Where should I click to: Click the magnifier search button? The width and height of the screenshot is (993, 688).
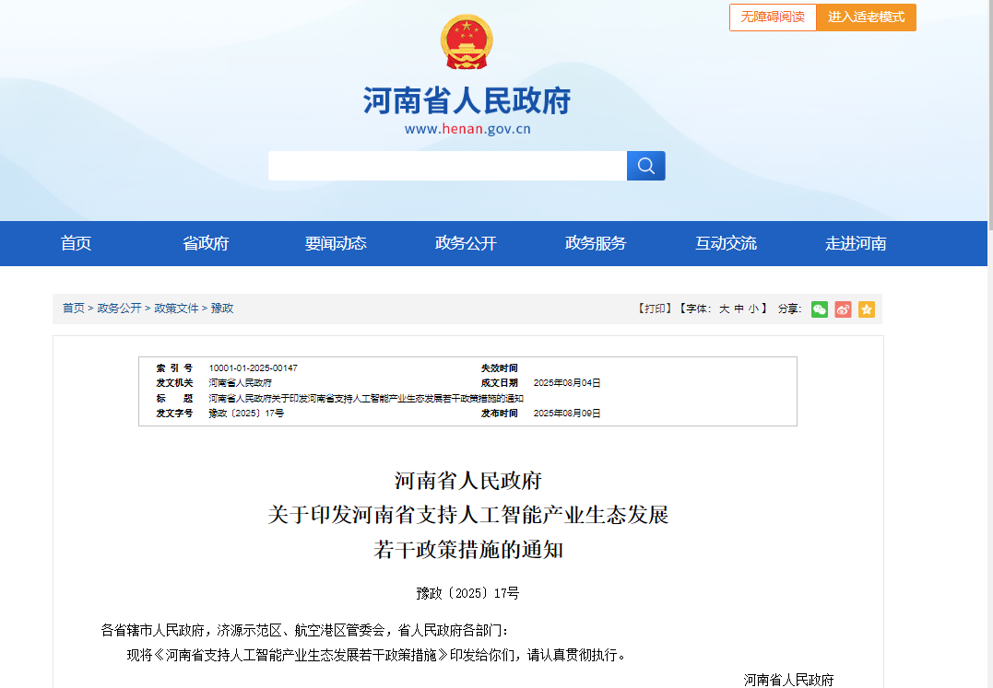pyautogui.click(x=645, y=166)
